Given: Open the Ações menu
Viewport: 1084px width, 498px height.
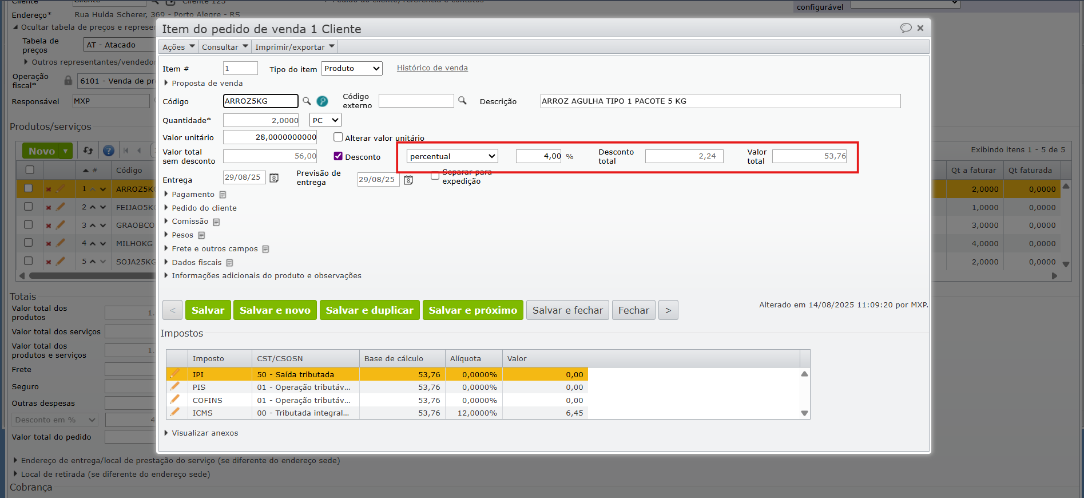Looking at the screenshot, I should 178,47.
